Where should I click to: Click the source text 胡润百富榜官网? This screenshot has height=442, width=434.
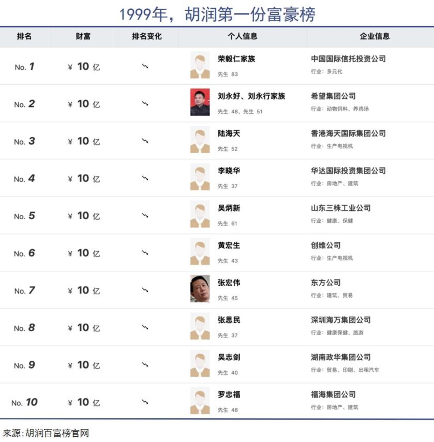(57, 433)
